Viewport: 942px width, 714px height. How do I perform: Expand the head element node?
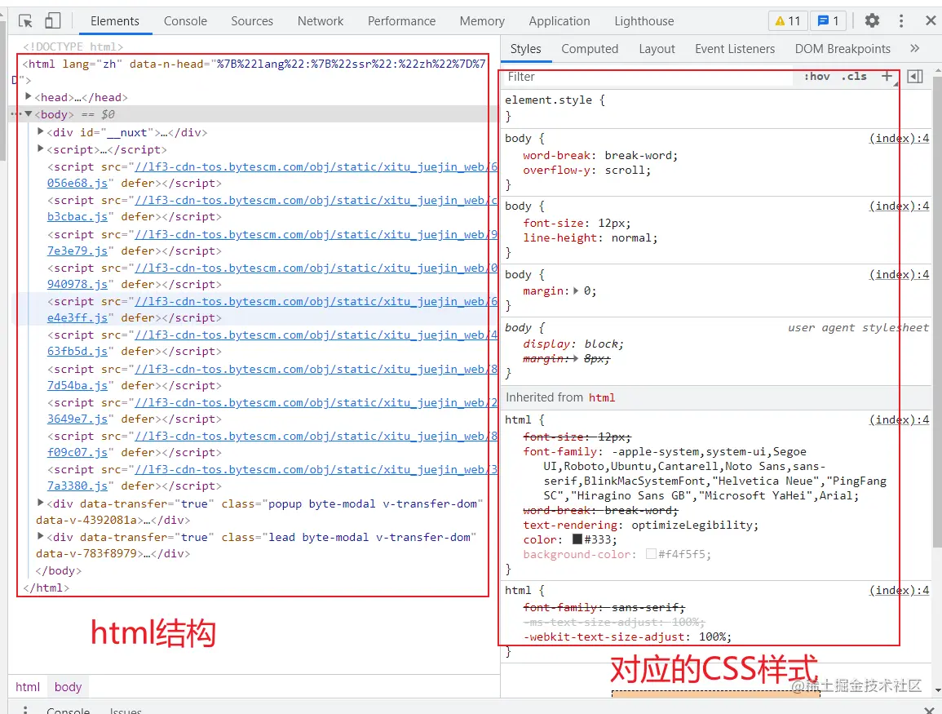pyautogui.click(x=28, y=96)
